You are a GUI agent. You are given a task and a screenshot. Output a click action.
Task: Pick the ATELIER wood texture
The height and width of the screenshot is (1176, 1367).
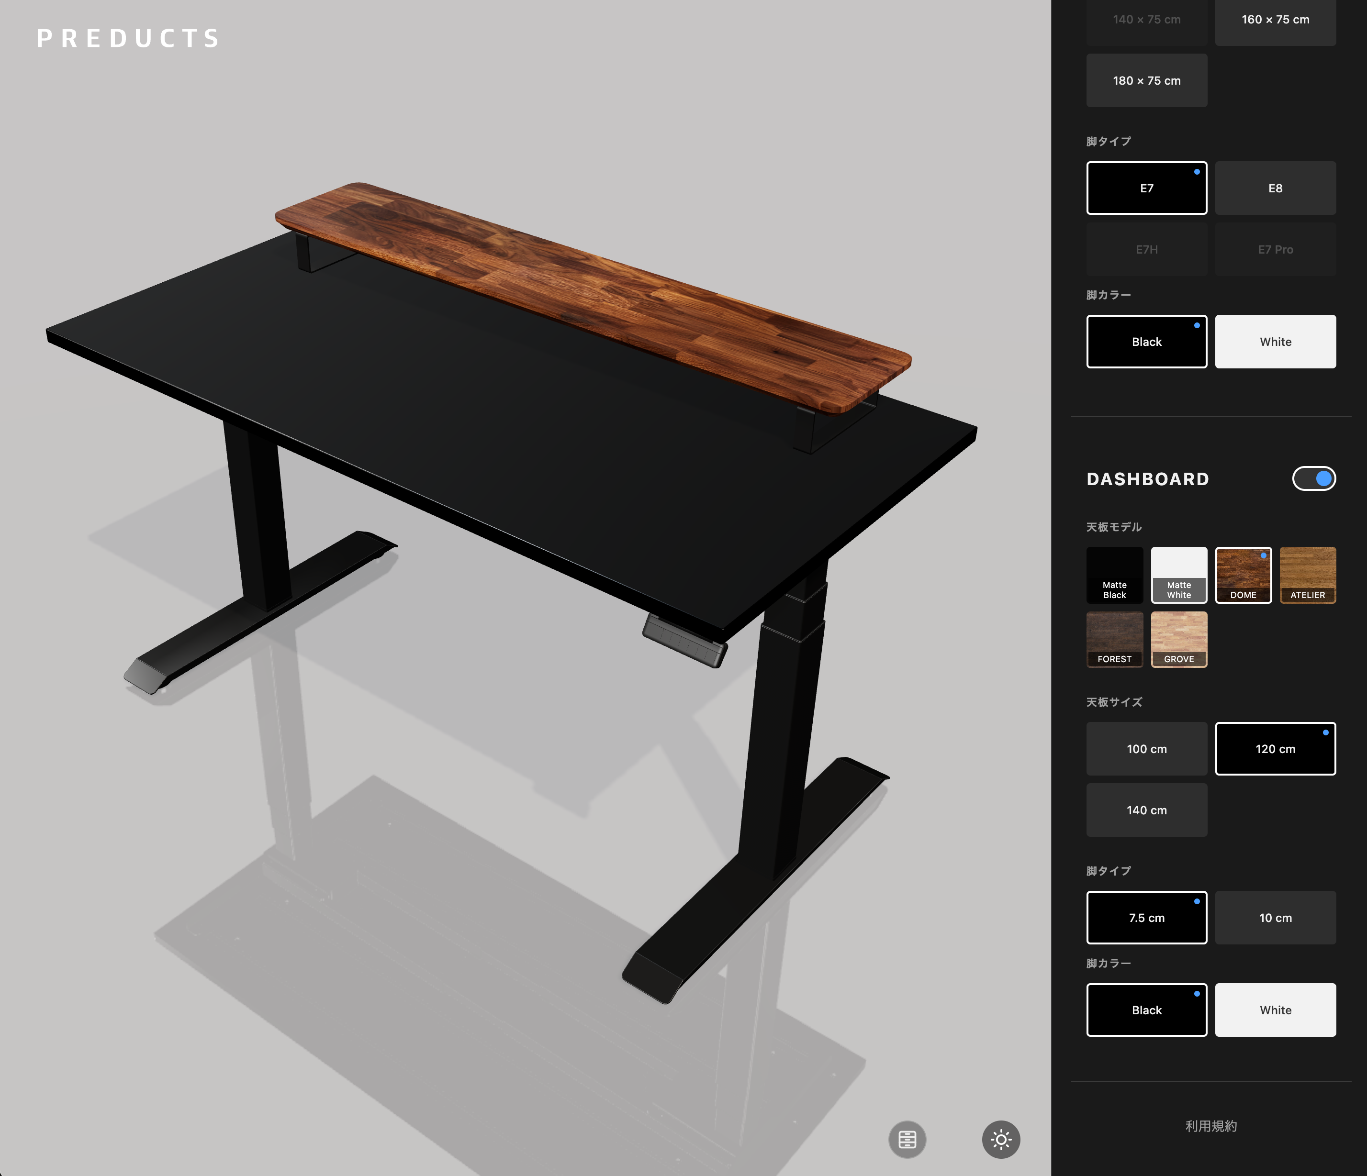1307,575
